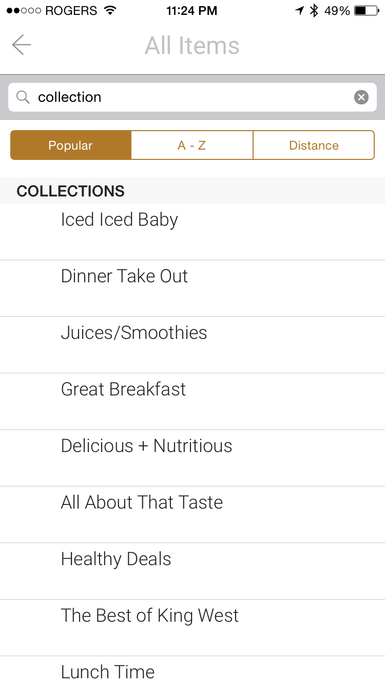
Task: Tap the Bluetooth status icon
Action: tap(314, 11)
